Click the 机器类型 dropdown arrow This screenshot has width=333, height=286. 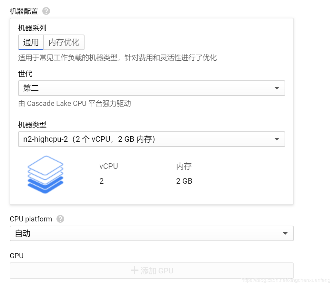coord(277,139)
